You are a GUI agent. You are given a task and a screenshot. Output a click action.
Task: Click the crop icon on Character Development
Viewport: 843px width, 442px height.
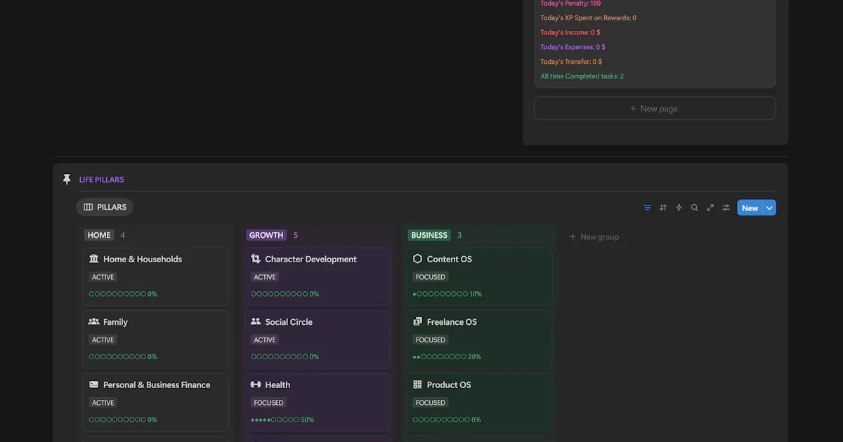[256, 259]
